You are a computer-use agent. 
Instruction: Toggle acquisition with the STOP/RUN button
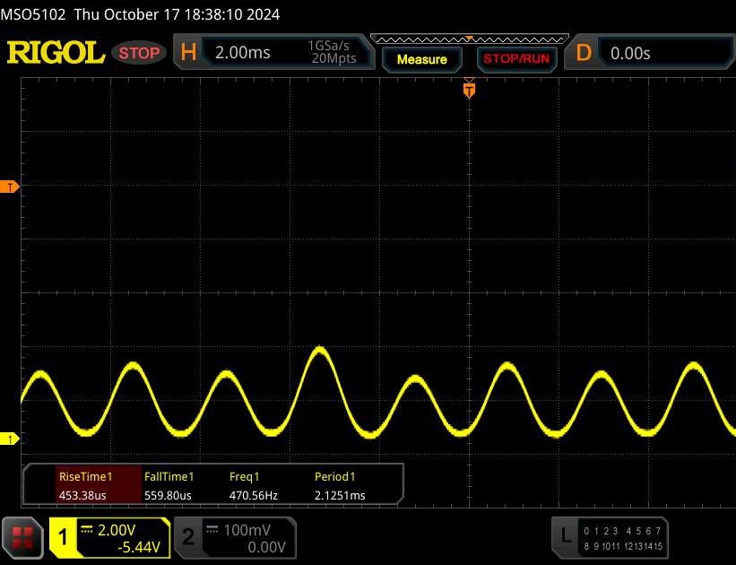515,59
